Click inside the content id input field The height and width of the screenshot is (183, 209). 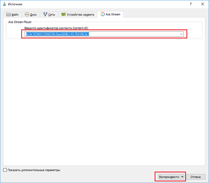coord(102,34)
